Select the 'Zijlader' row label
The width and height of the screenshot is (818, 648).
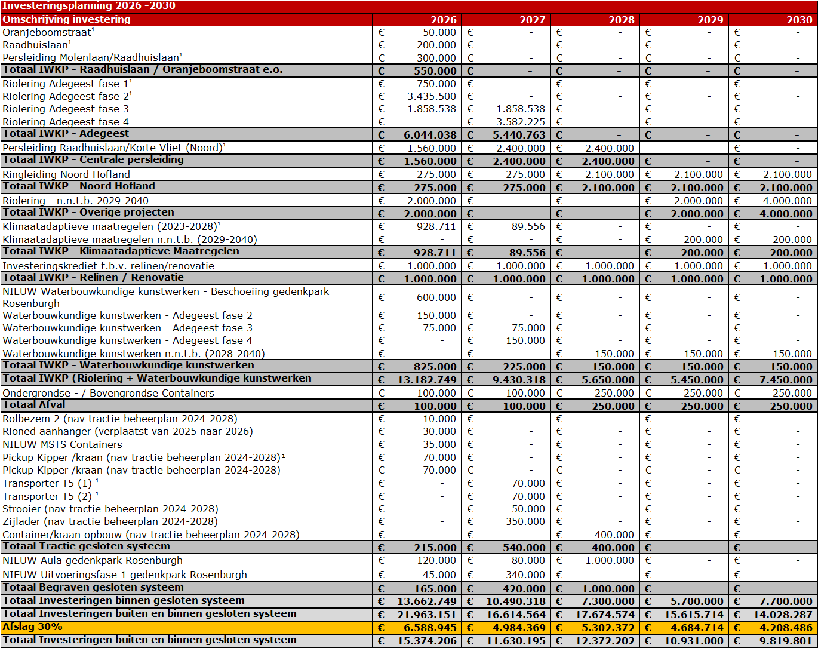tap(110, 521)
